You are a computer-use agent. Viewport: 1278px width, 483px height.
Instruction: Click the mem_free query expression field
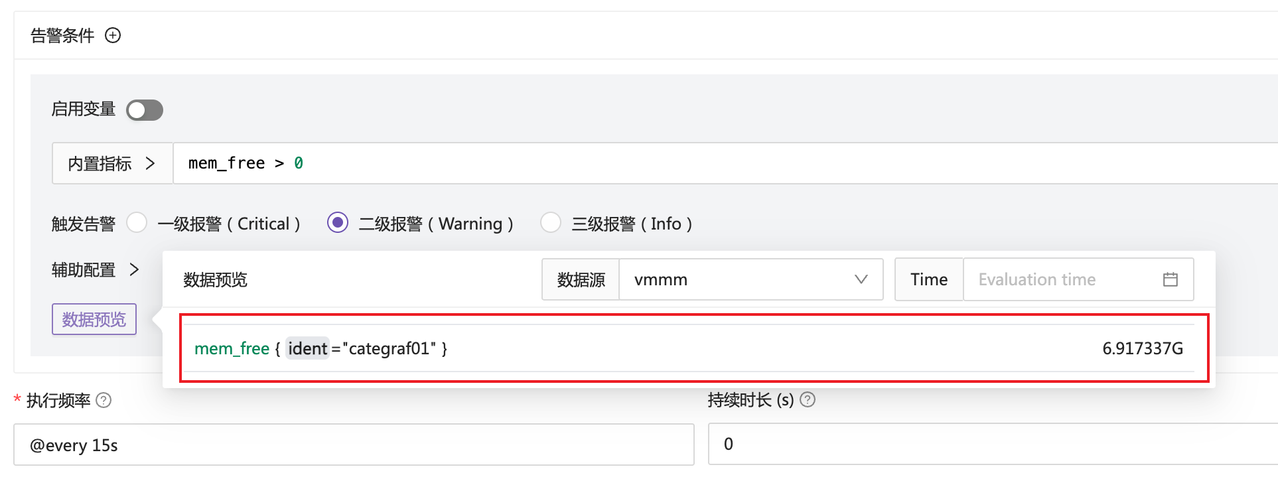coord(664,163)
